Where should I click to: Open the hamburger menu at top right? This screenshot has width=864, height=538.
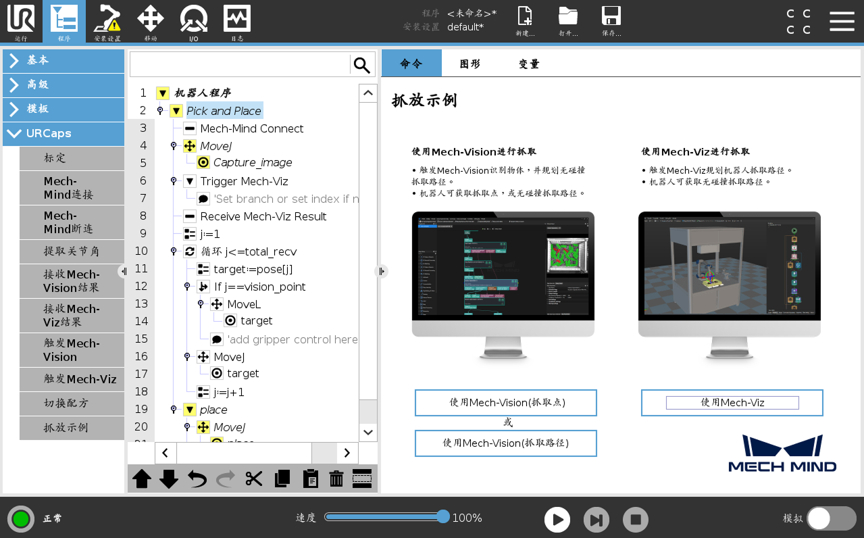[842, 21]
